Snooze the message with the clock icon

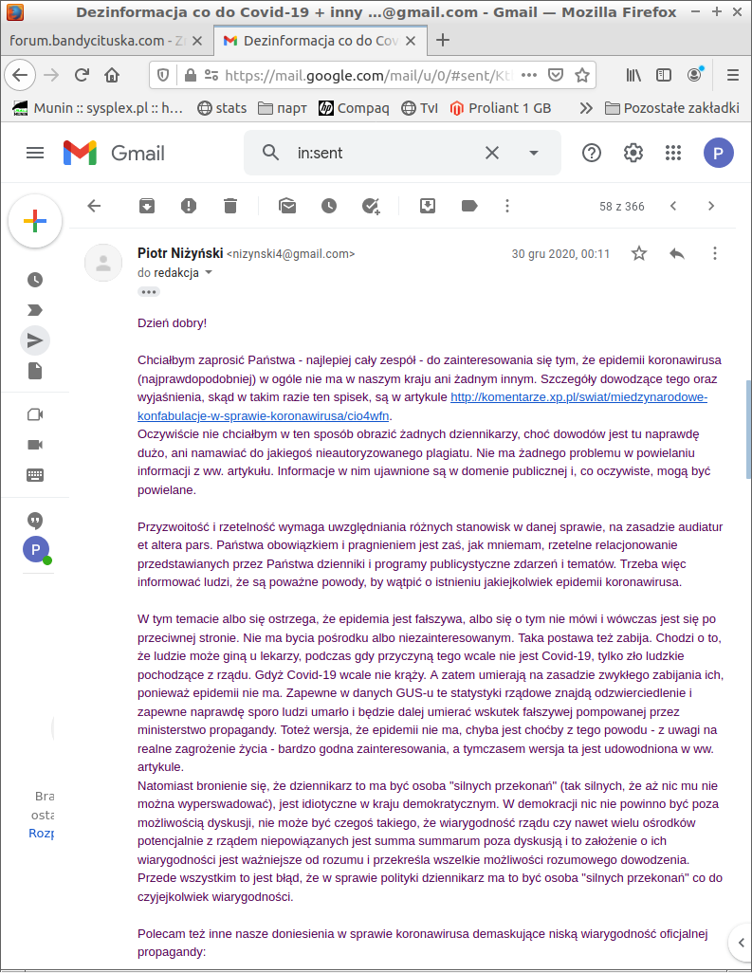tap(329, 206)
